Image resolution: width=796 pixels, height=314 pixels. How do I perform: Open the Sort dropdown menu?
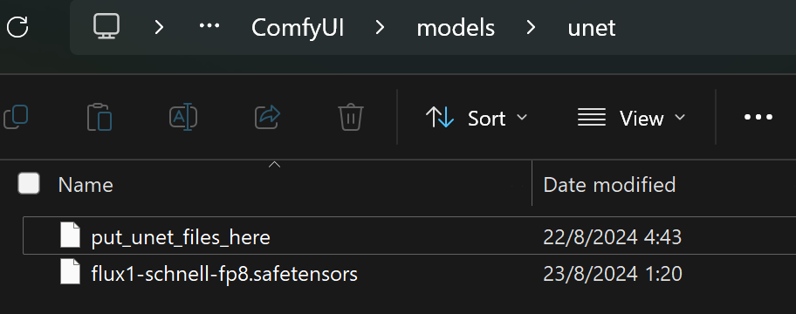pyautogui.click(x=477, y=118)
